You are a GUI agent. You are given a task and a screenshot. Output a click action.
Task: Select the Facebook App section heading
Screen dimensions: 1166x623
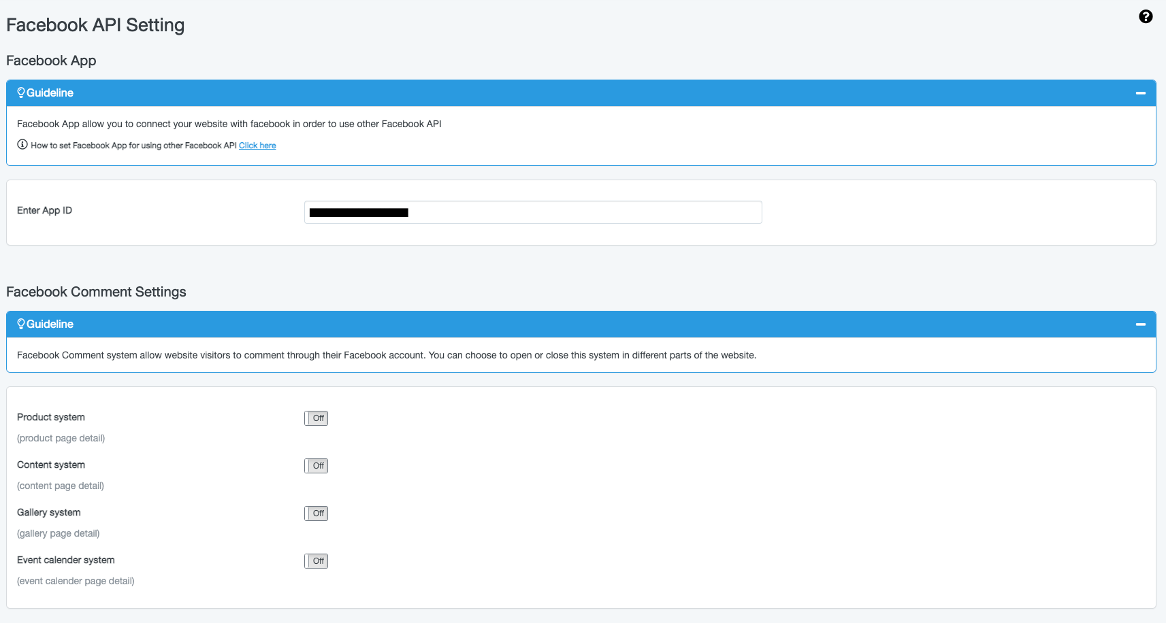point(51,61)
